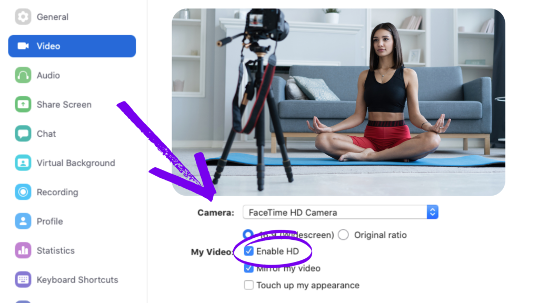The width and height of the screenshot is (539, 303).
Task: Open Keyboard Shortcuts section label
Action: pyautogui.click(x=77, y=280)
